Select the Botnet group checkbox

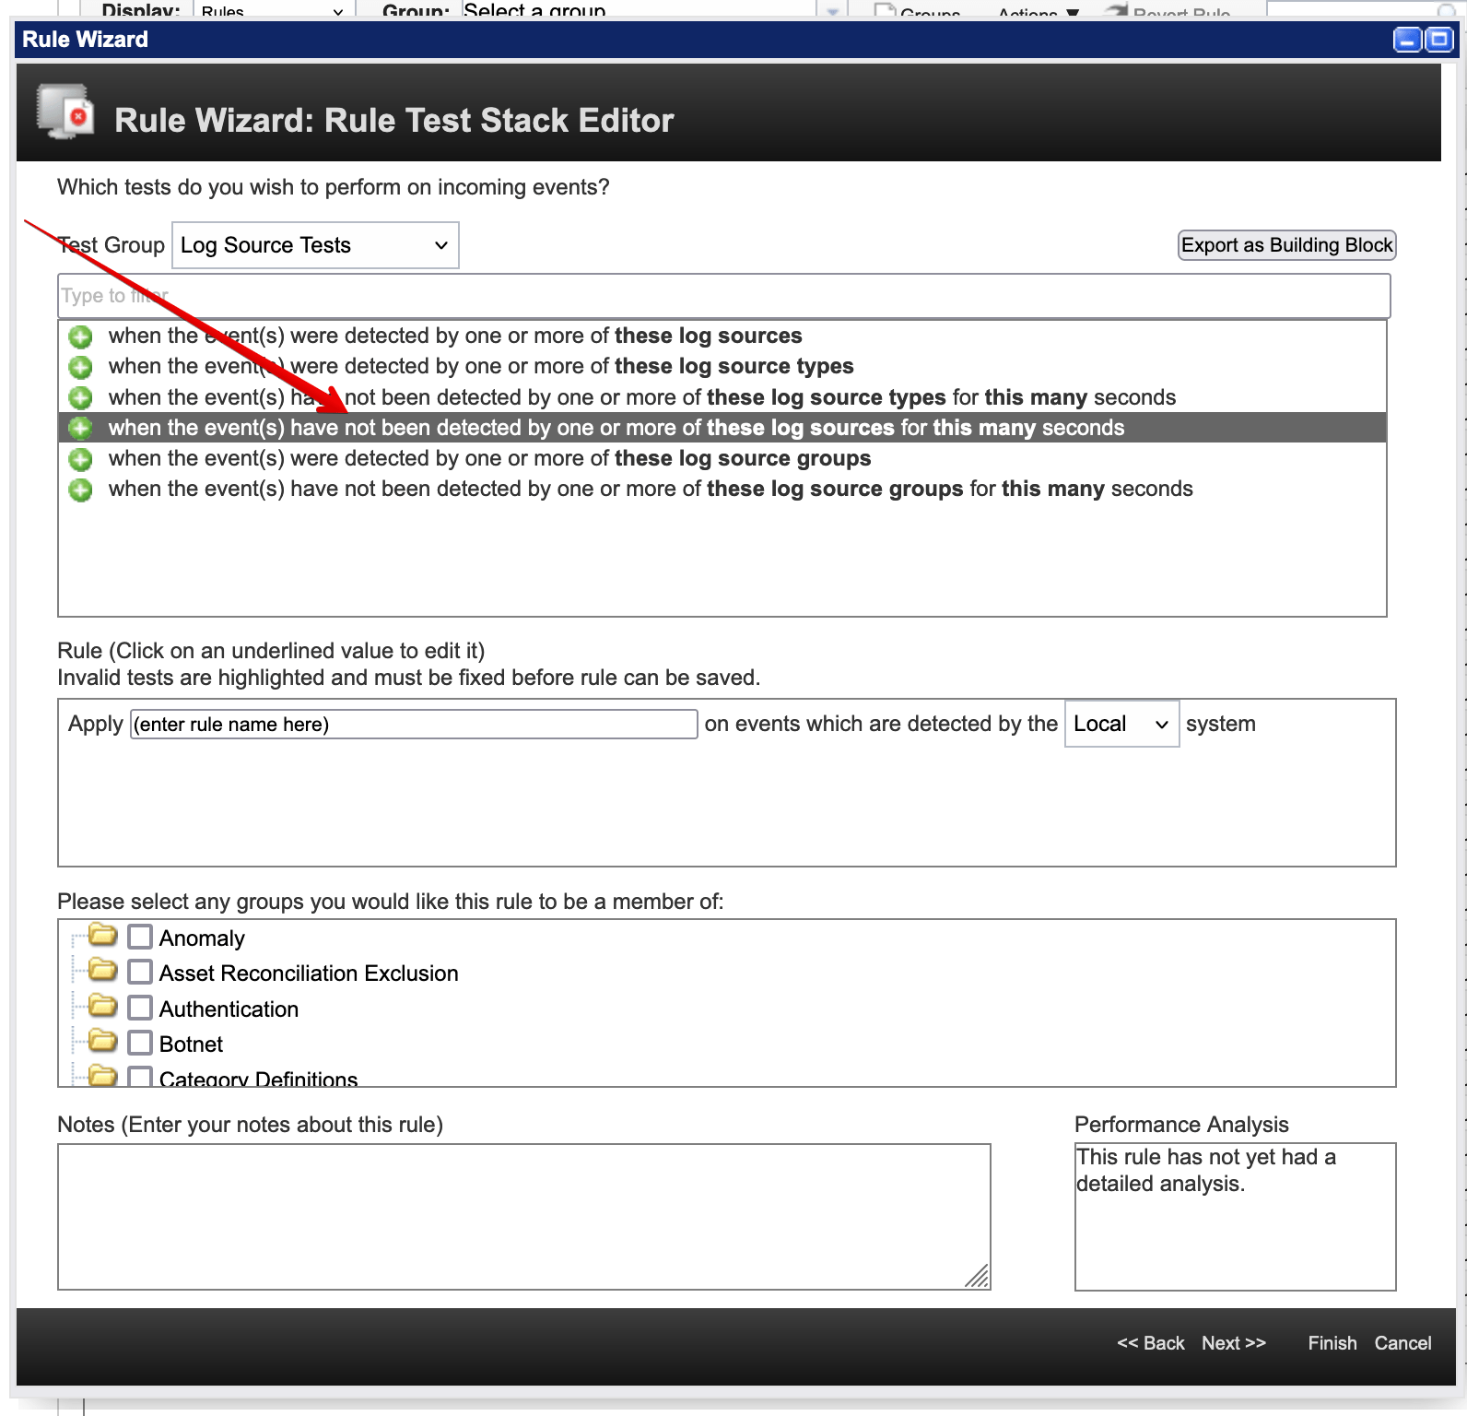pos(140,1043)
